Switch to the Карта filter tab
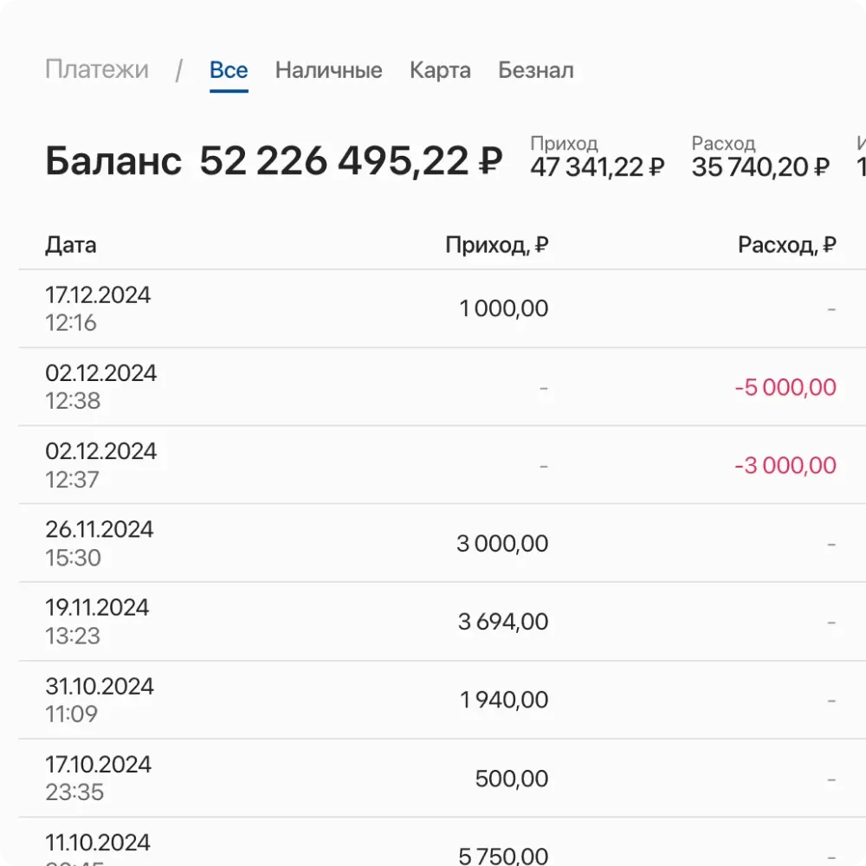Image resolution: width=866 pixels, height=866 pixels. point(440,70)
